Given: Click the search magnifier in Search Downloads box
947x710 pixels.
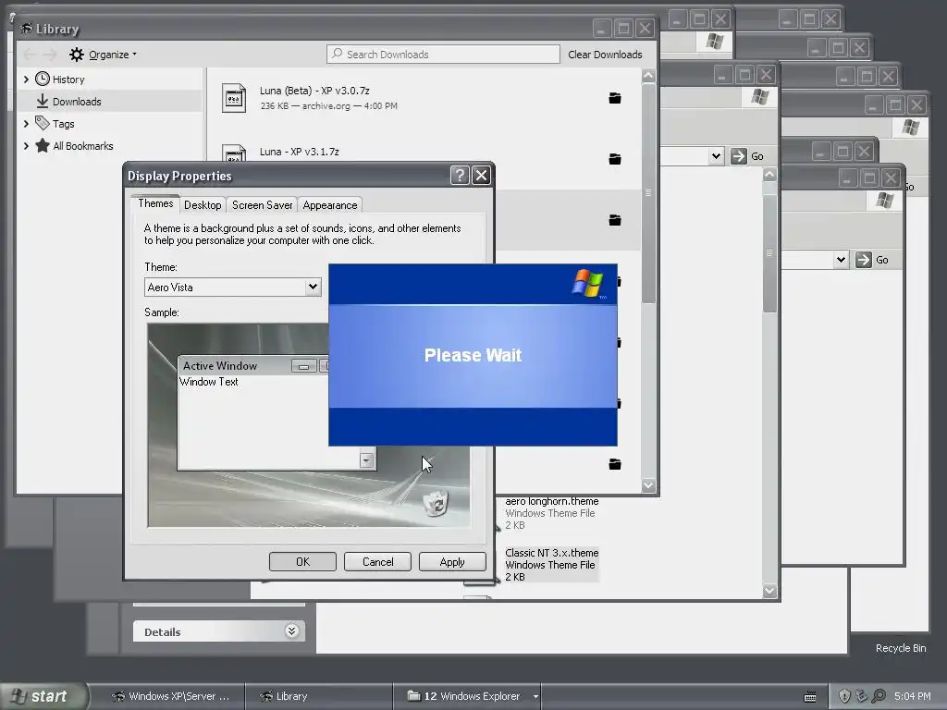Looking at the screenshot, I should pyautogui.click(x=337, y=54).
